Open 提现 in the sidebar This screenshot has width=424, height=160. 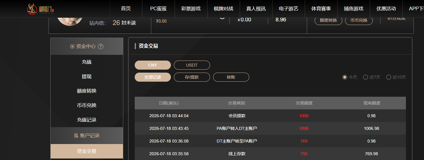click(87, 77)
